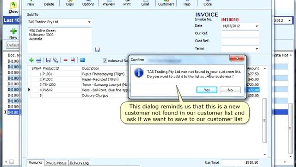The image size is (296, 167).
Task: Click the blue card icon in item toolbar
Action: 82,60
